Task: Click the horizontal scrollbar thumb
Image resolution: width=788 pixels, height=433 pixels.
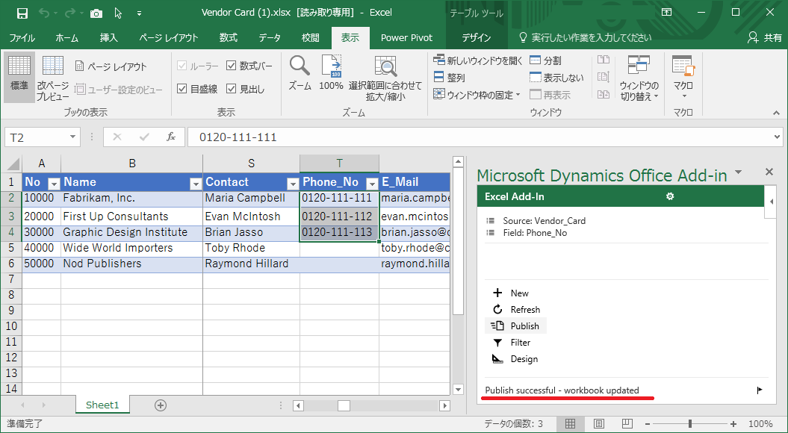Action: 344,405
